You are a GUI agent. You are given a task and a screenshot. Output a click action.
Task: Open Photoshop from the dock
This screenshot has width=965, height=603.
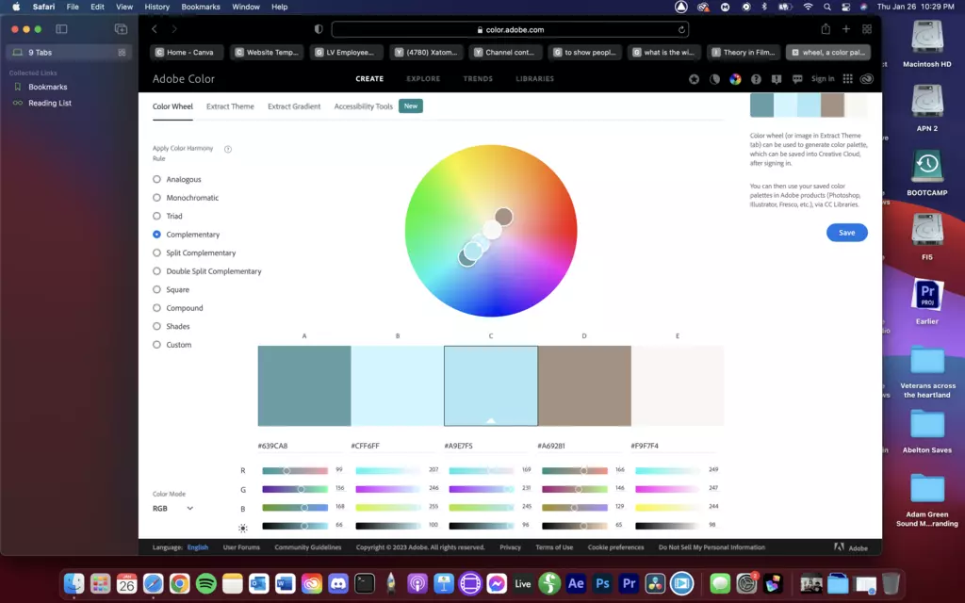point(602,583)
